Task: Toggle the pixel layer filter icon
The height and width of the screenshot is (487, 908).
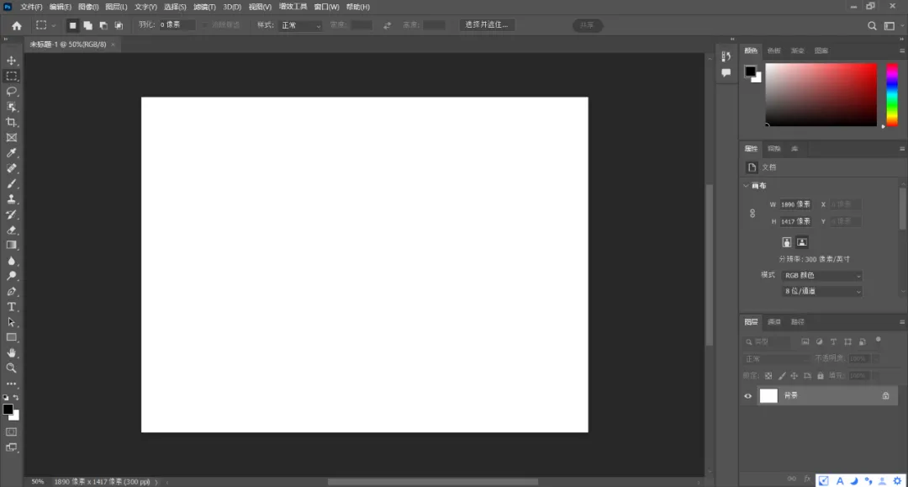Action: tap(805, 341)
